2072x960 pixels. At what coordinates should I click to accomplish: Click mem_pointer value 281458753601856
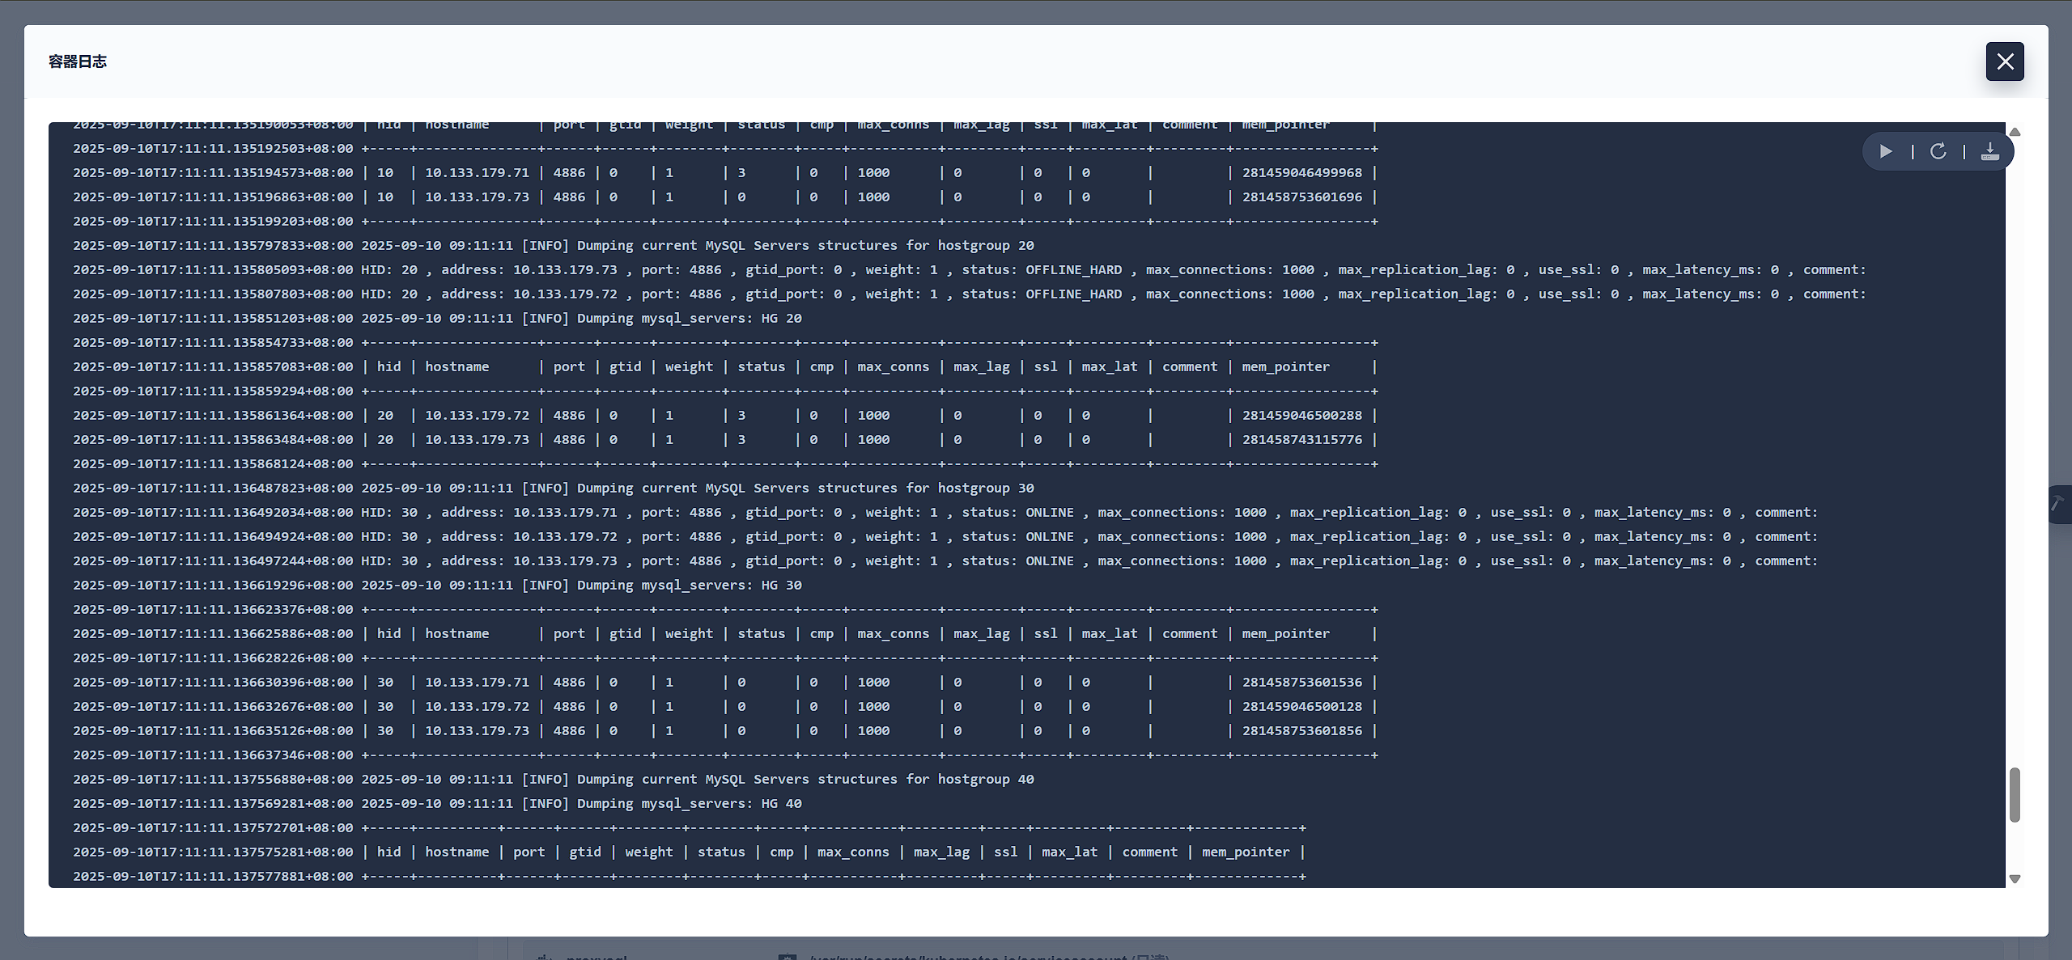1301,730
